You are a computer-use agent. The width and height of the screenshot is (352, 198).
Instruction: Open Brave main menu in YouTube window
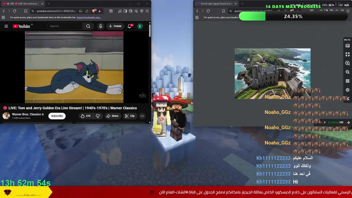tap(147, 11)
